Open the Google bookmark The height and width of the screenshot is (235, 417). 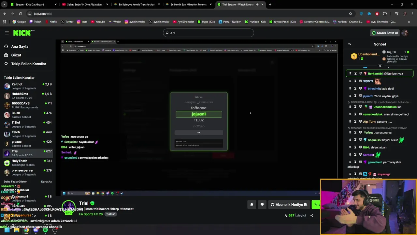click(x=19, y=22)
